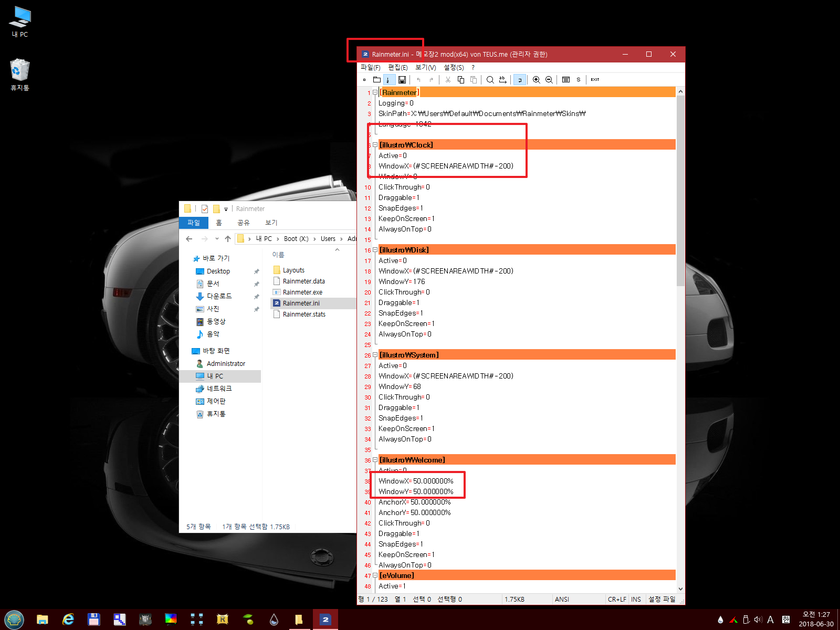
Task: Open the 설정(S) menu
Action: [454, 68]
